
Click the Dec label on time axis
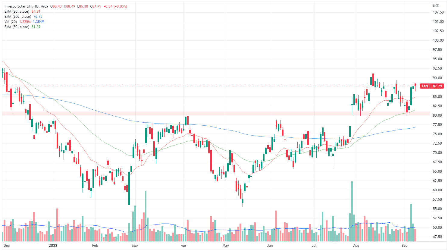coord(7,246)
